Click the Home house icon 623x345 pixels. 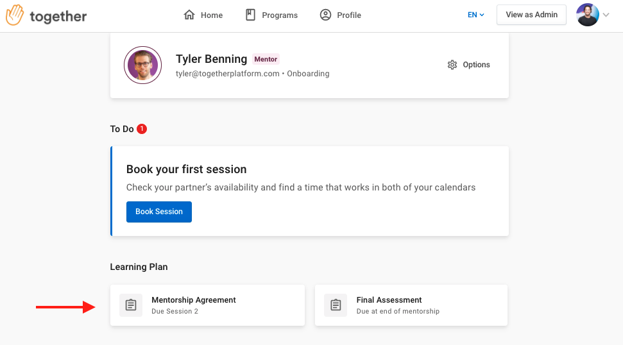pyautogui.click(x=189, y=15)
